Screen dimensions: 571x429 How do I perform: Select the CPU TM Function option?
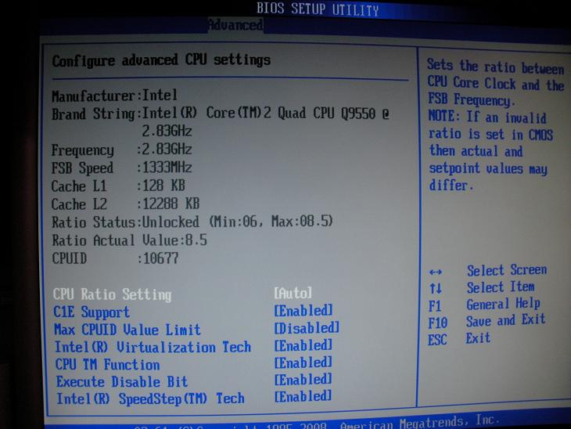click(x=107, y=365)
